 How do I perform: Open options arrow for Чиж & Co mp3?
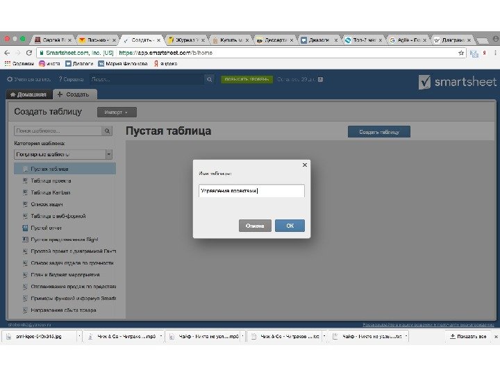point(160,336)
